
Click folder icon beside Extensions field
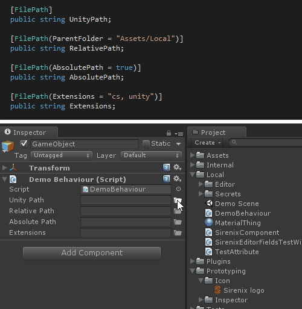[x=178, y=233]
